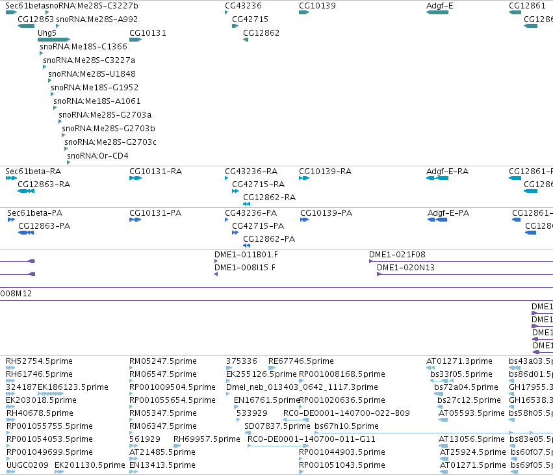Click the RH61746.5prime EST label
The height and width of the screenshot is (475, 553).
click(x=39, y=374)
